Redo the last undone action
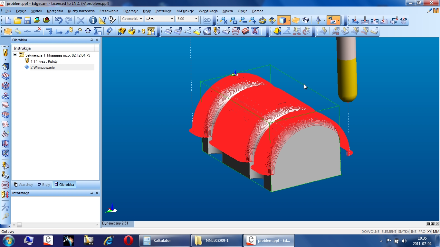The width and height of the screenshot is (440, 247). point(68,20)
